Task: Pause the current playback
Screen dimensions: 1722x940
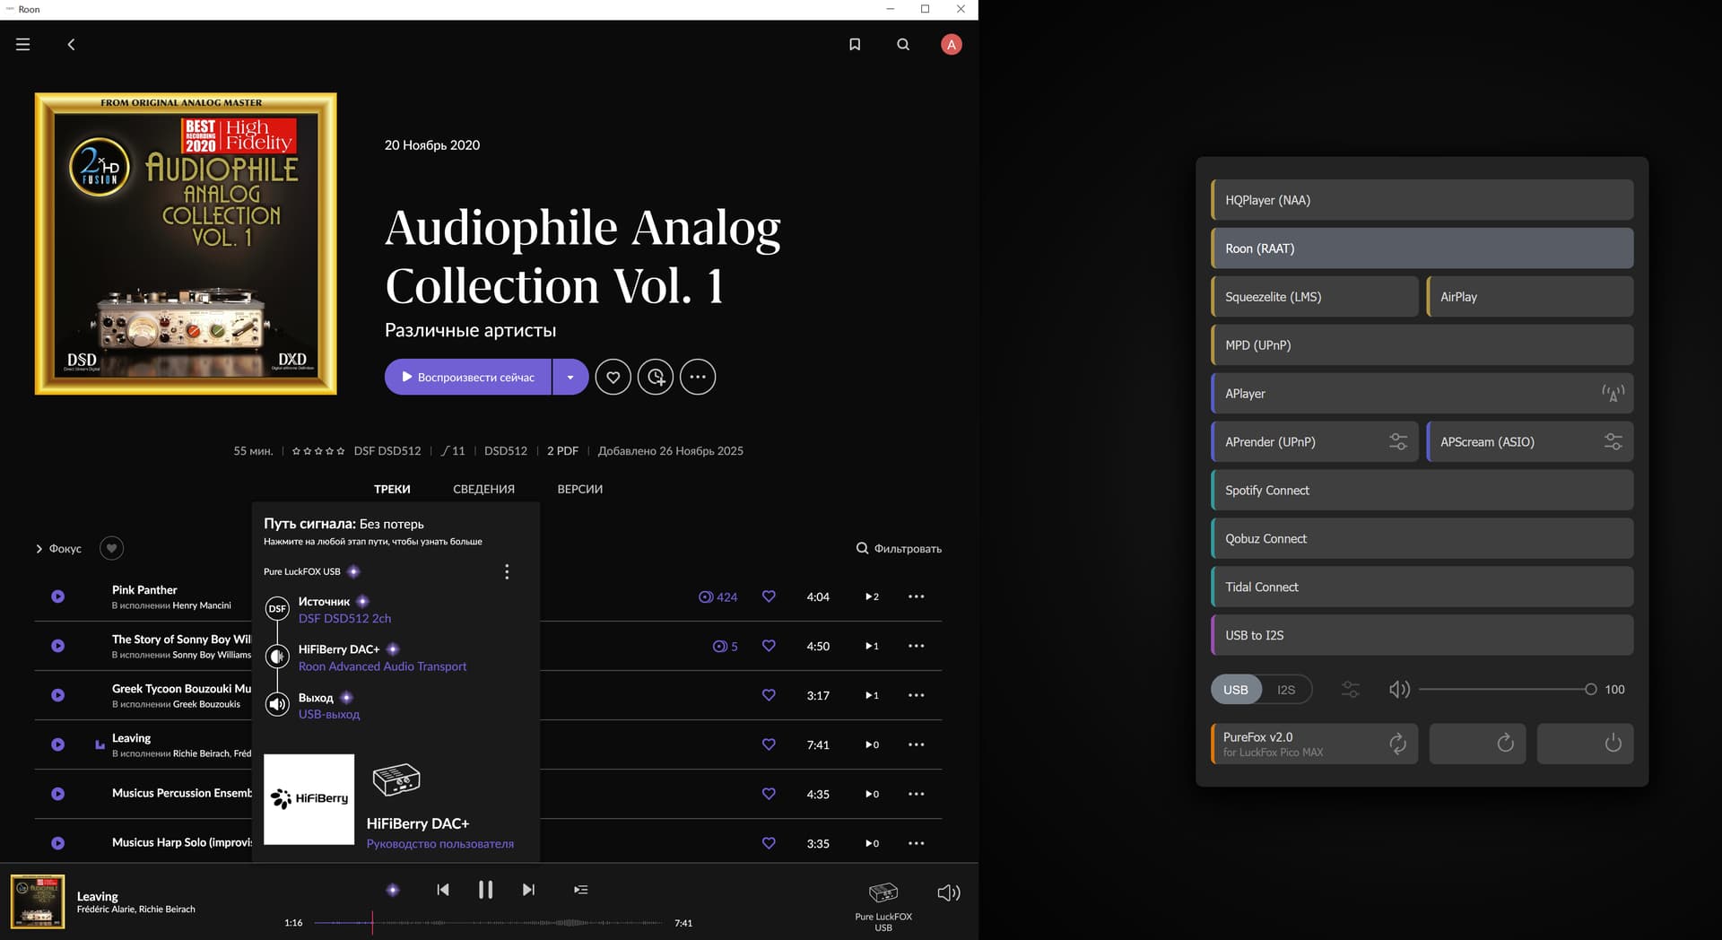Action: click(485, 890)
